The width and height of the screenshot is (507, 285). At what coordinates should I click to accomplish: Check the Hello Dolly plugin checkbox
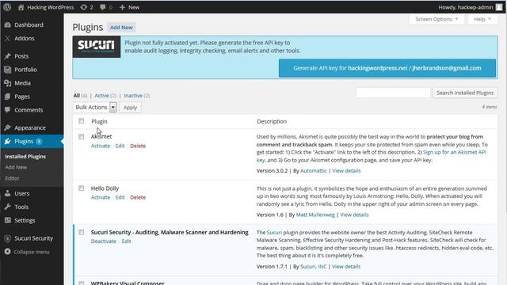pos(81,188)
